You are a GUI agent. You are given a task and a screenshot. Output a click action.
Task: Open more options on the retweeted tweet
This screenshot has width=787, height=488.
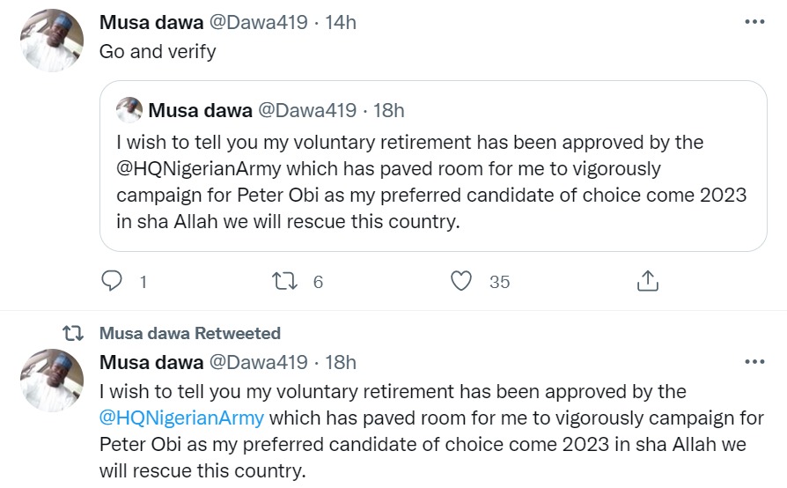754,362
